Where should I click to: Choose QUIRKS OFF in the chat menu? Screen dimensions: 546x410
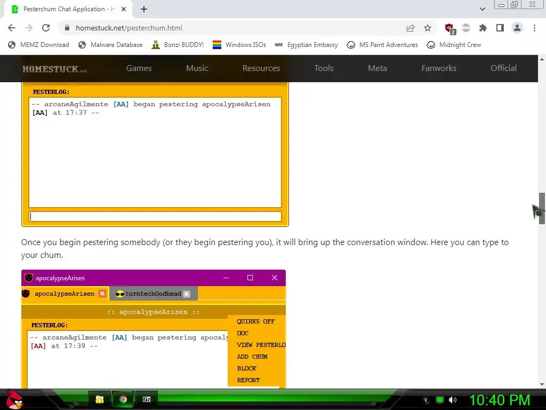click(x=255, y=321)
